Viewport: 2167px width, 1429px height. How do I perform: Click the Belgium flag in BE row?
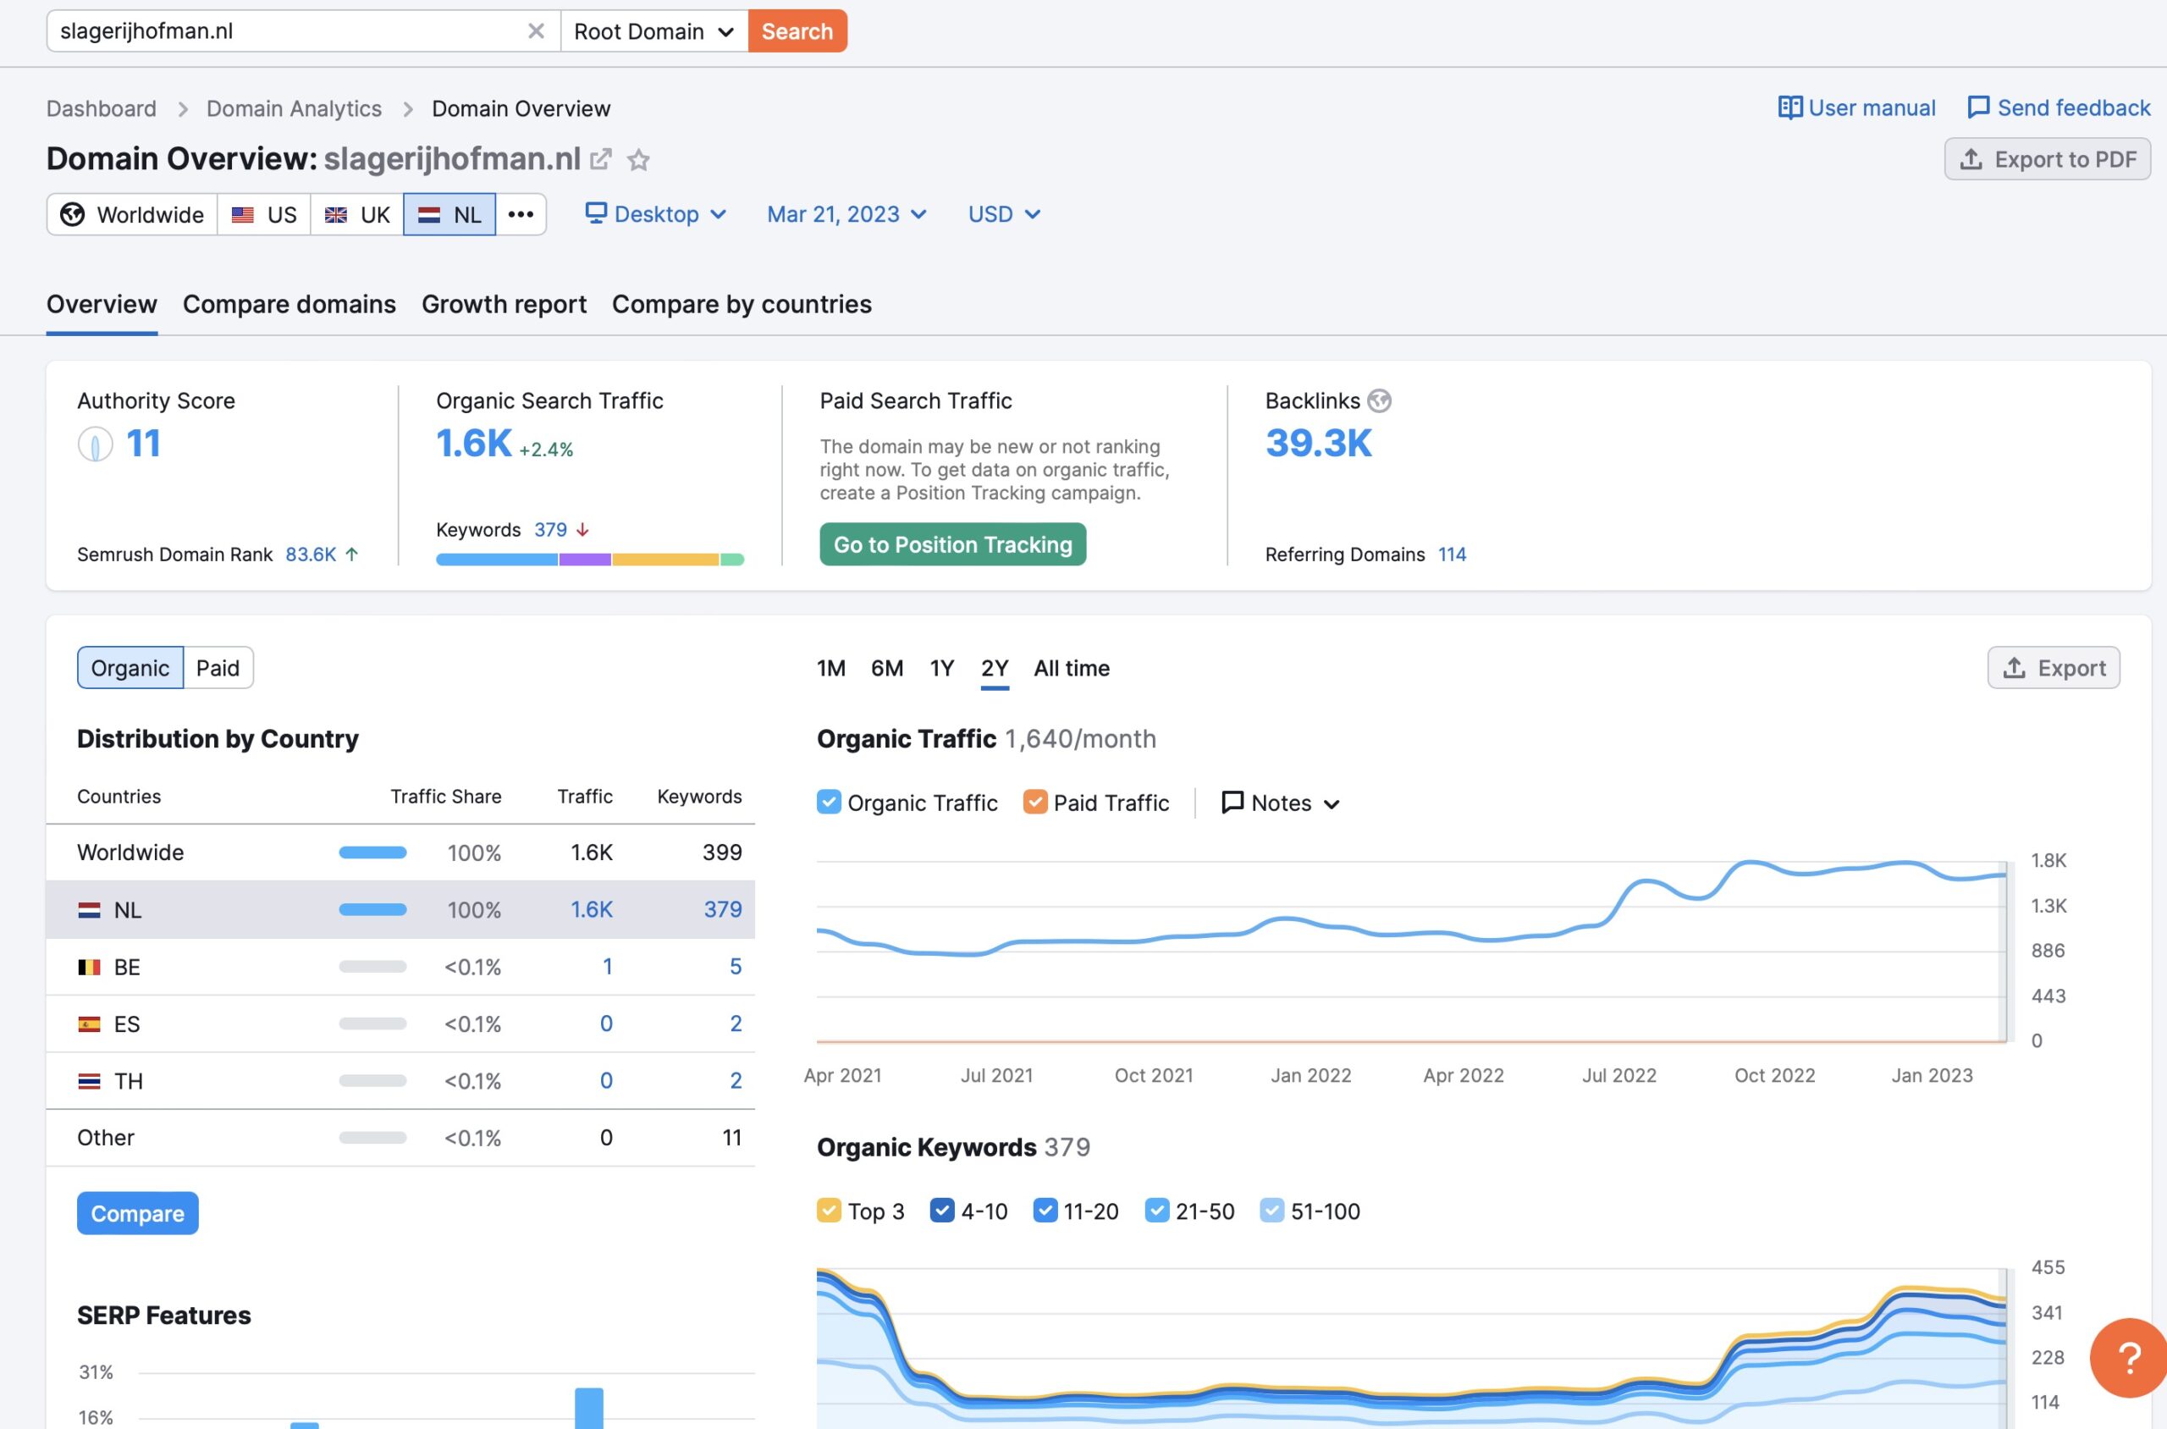pyautogui.click(x=90, y=967)
